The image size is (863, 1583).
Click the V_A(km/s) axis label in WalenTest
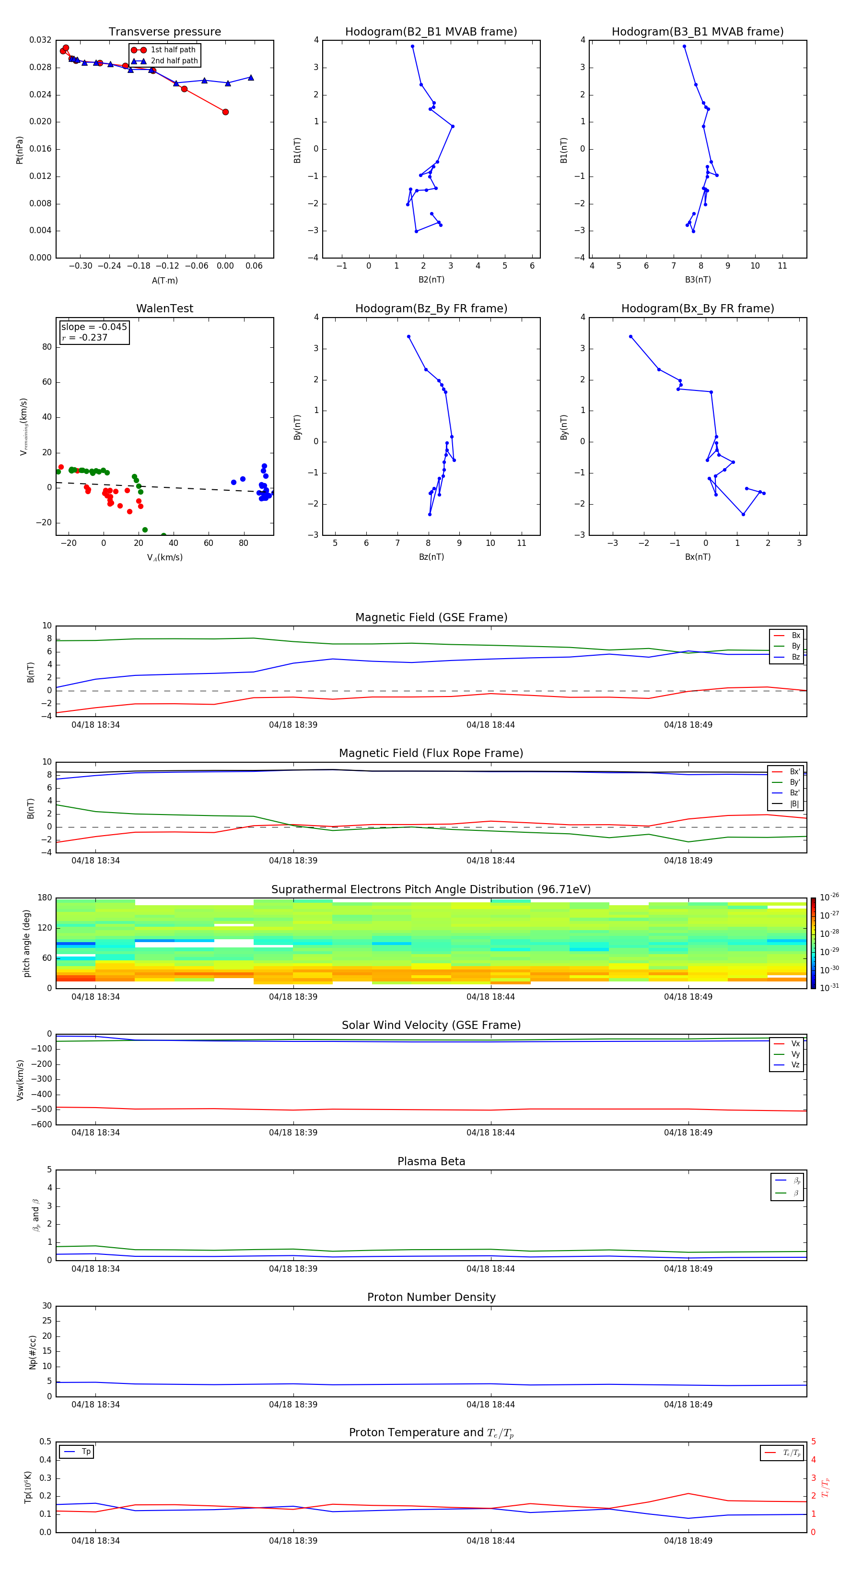(164, 557)
